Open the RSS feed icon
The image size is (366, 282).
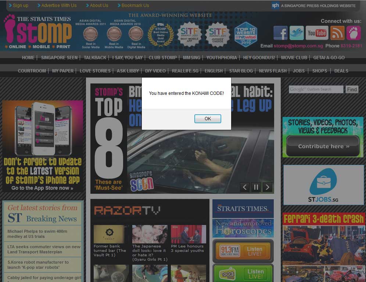(x=337, y=33)
